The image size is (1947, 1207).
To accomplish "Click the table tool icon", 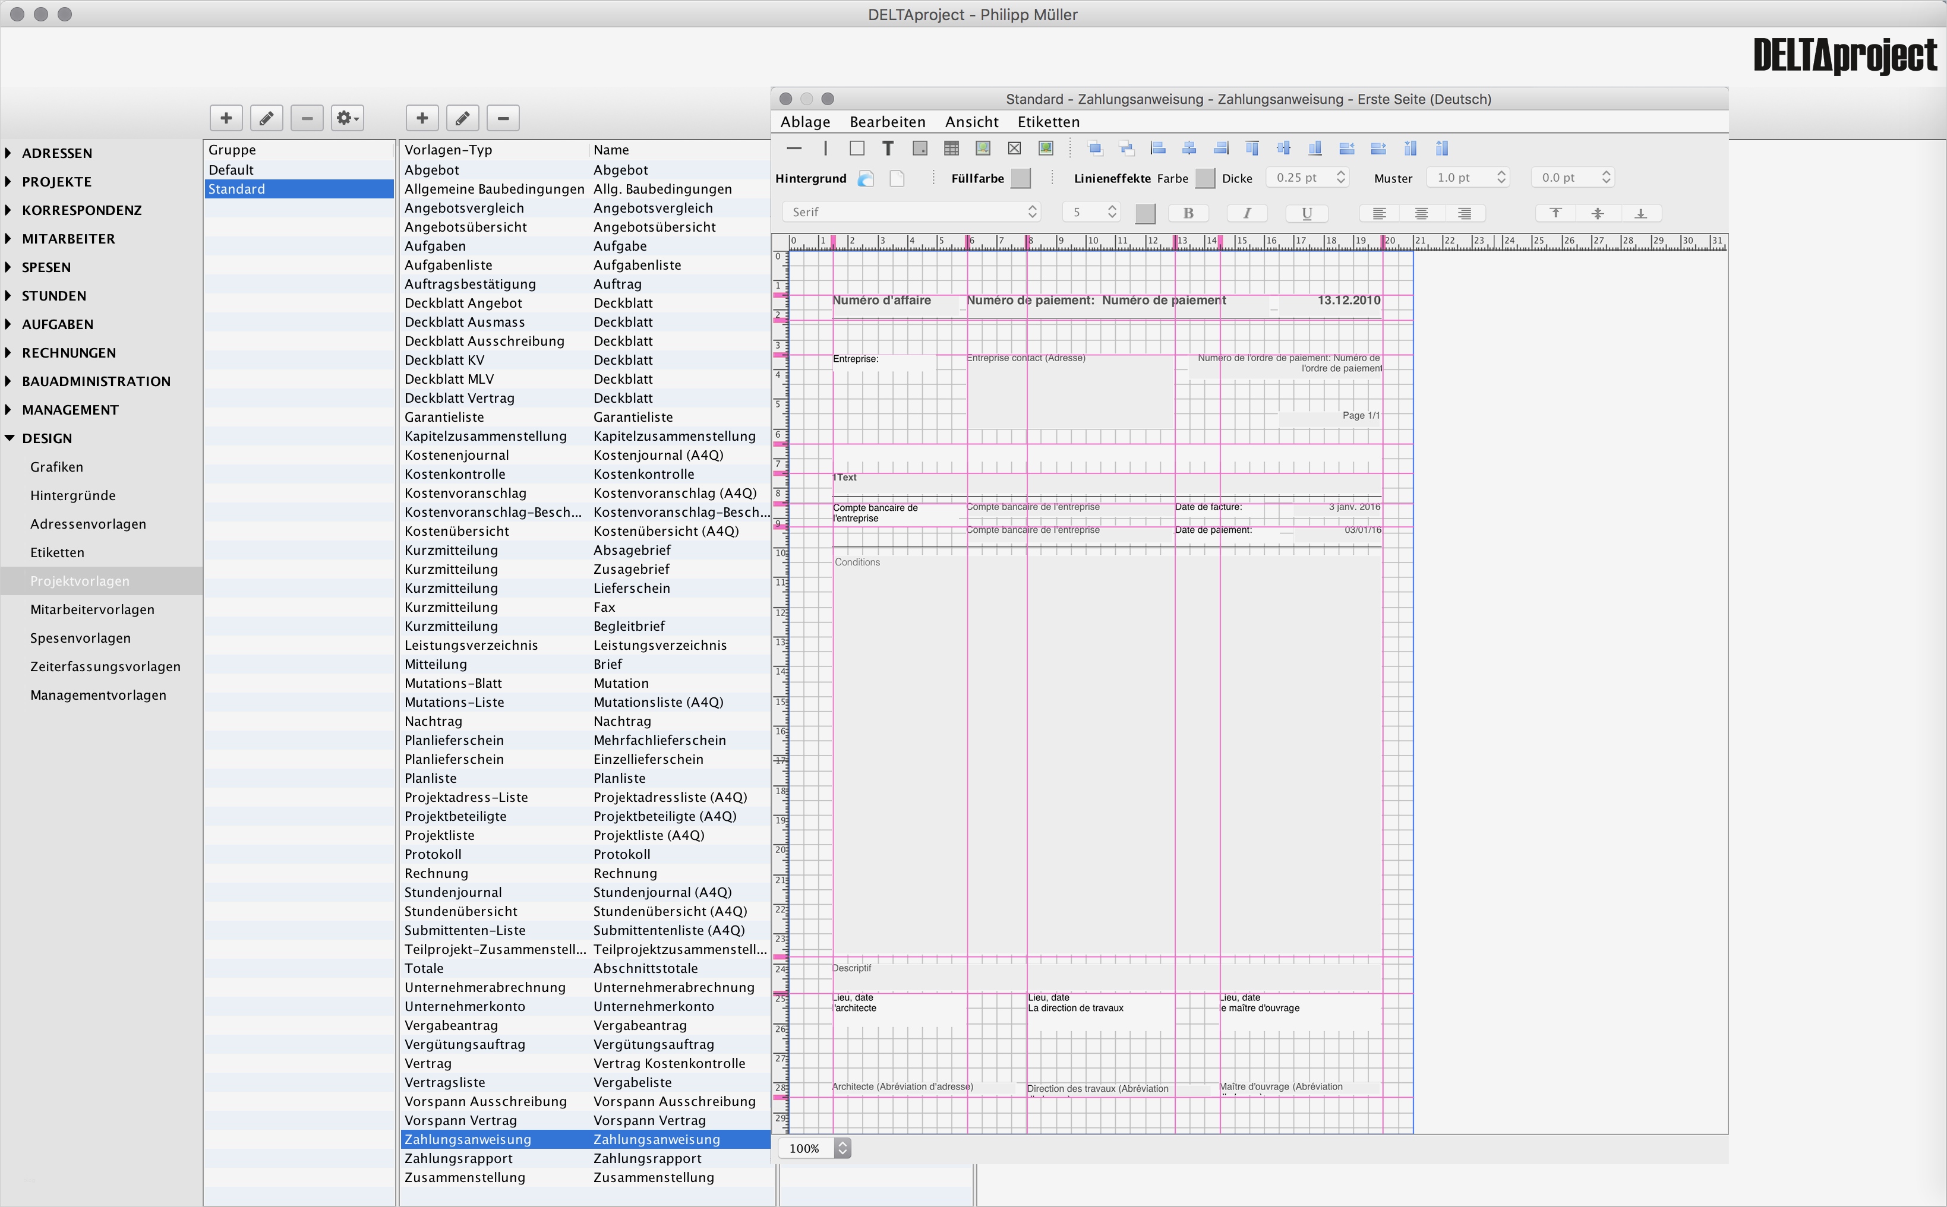I will [x=951, y=148].
